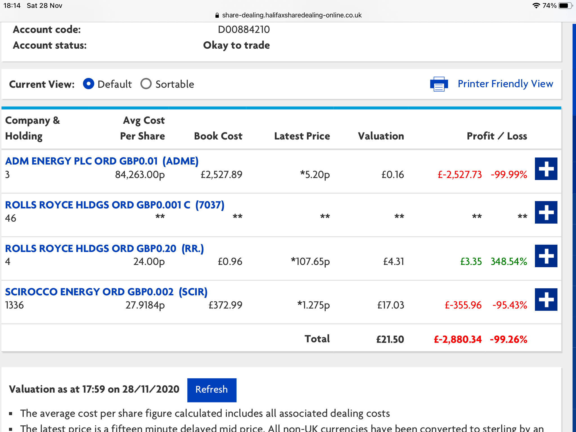Viewport: 576px width, 432px height.
Task: Click the valuation timestamp 17:59 on 28/11/2020
Action: 131,389
